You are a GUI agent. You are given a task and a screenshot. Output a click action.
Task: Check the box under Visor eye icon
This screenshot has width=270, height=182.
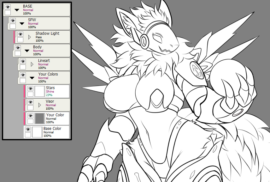tap(31, 108)
